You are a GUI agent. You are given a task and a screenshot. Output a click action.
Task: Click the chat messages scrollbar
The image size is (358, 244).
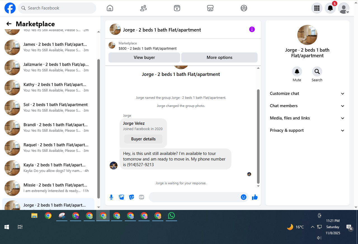[258, 136]
